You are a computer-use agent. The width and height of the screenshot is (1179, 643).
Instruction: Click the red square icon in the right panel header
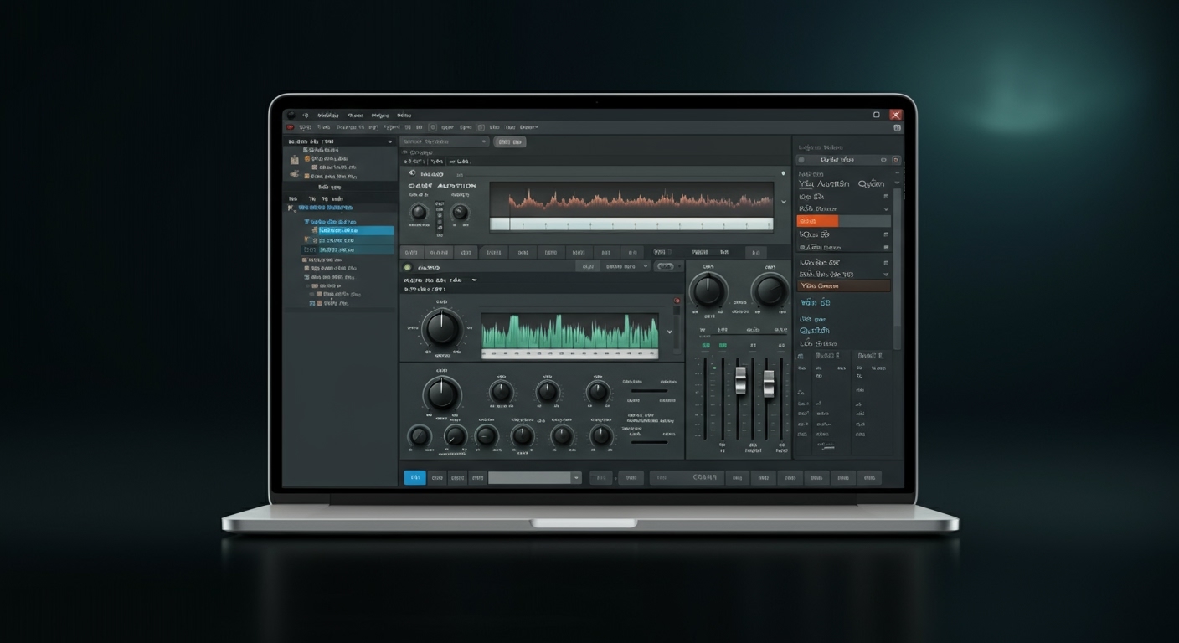coord(895,159)
